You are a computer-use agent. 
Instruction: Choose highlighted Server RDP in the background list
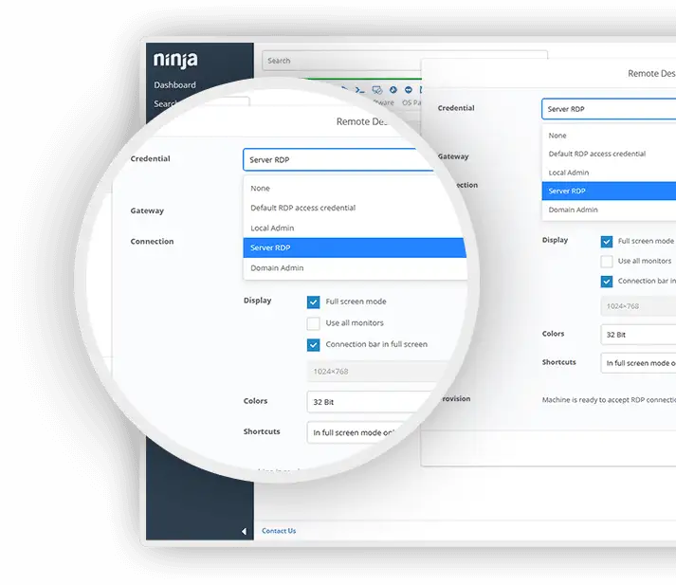coord(609,191)
